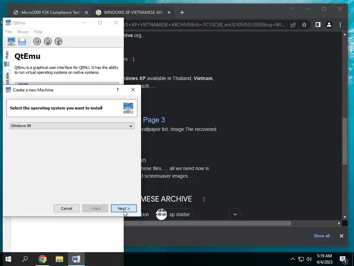The height and width of the screenshot is (266, 354).
Task: Open the Help menu in QtEmu
Action: (x=38, y=32)
